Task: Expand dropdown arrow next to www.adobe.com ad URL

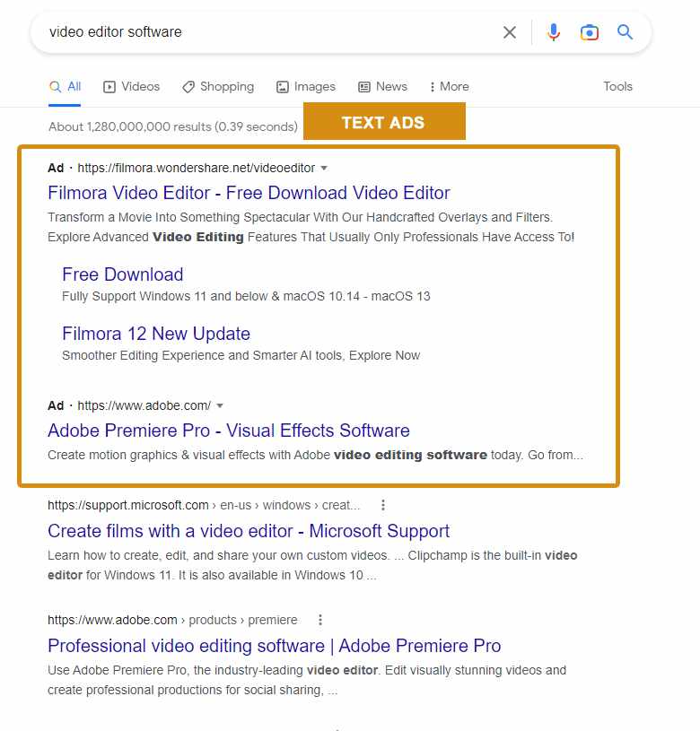Action: [x=220, y=405]
